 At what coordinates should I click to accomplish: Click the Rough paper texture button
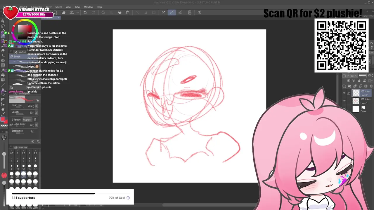point(27,120)
